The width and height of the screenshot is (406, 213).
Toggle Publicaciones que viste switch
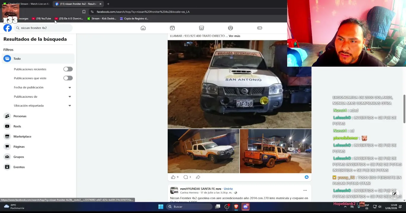pyautogui.click(x=68, y=78)
